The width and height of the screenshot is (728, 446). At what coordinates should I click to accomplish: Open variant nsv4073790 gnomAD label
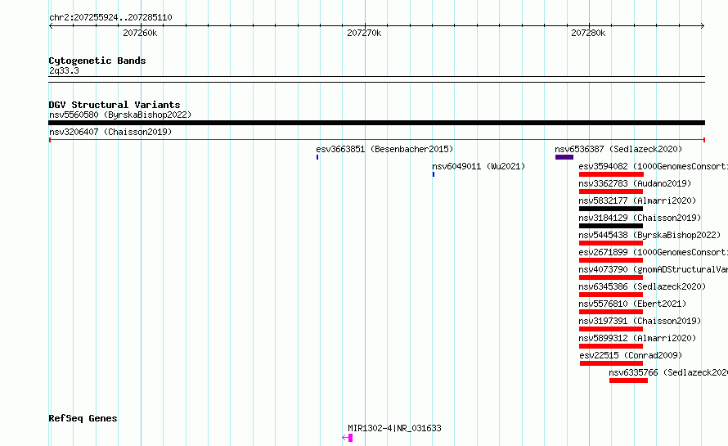[x=653, y=269]
